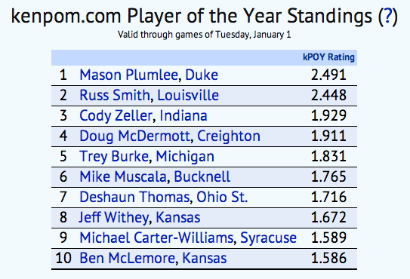Screen dimensions: 410x279
Task: Open Creighton team link
Action: coord(229,136)
